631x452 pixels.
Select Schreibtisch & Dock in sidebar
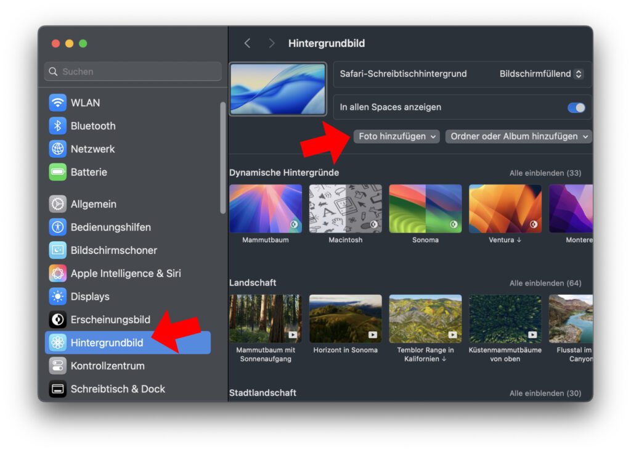tap(117, 389)
